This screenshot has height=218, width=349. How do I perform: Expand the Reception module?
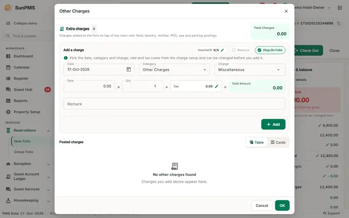48,164
